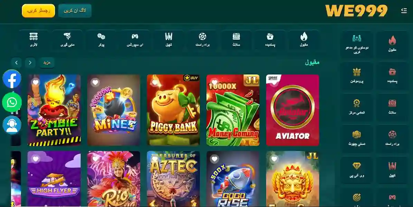
Task: Open the WhatsApp chat icon
Action: pos(12,102)
